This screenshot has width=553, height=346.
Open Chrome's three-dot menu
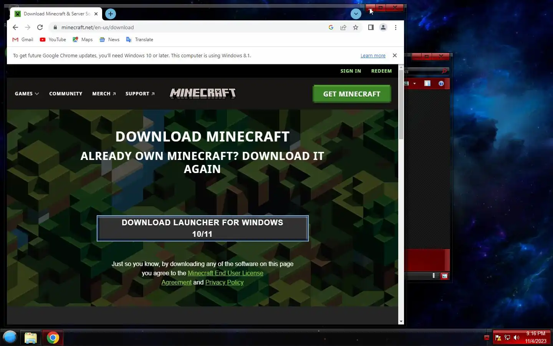396,27
